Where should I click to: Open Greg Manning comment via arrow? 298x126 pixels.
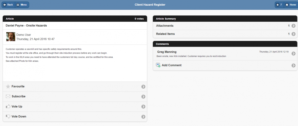coord(294,54)
